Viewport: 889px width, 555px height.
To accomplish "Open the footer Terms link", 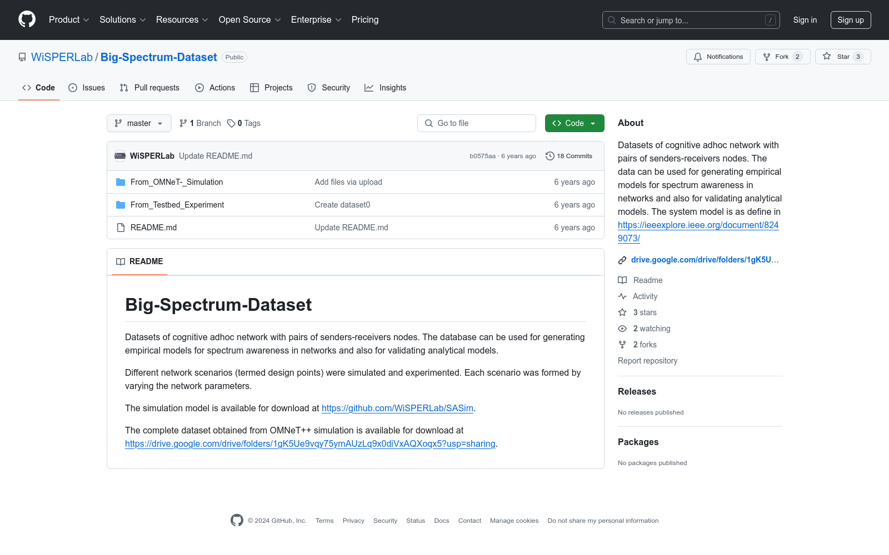I will [324, 521].
